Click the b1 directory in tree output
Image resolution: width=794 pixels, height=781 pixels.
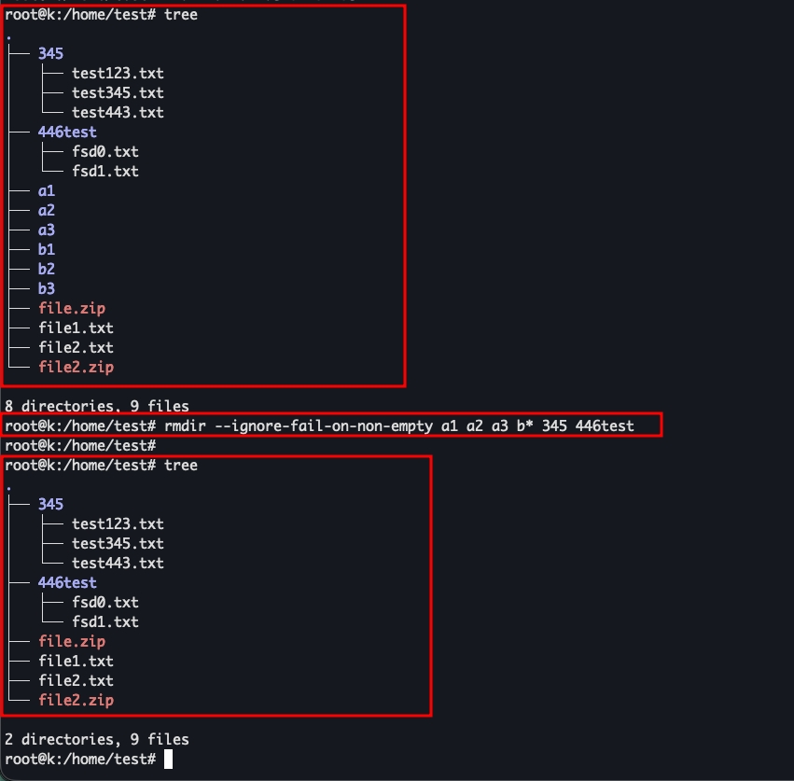coord(46,250)
